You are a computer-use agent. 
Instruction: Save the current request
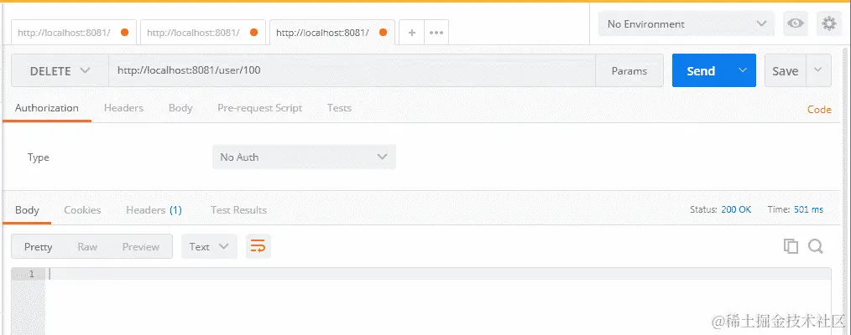(786, 70)
